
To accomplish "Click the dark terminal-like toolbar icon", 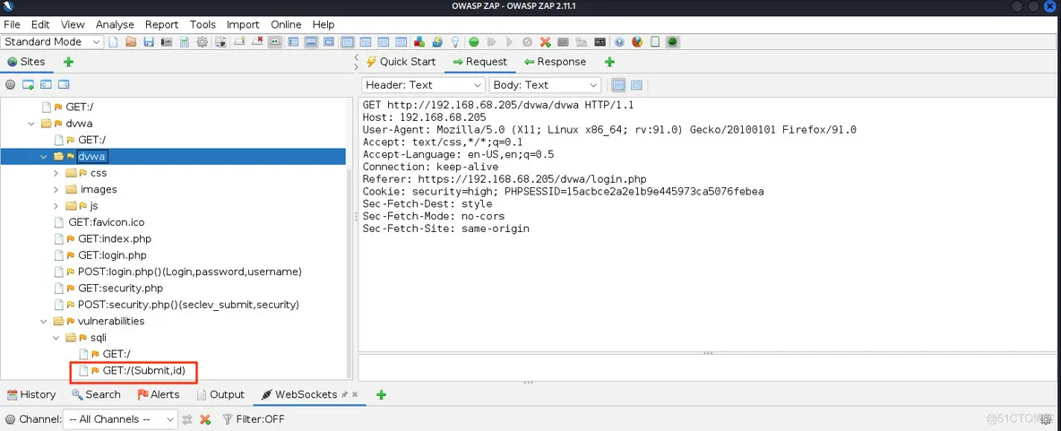I will pyautogui.click(x=600, y=42).
